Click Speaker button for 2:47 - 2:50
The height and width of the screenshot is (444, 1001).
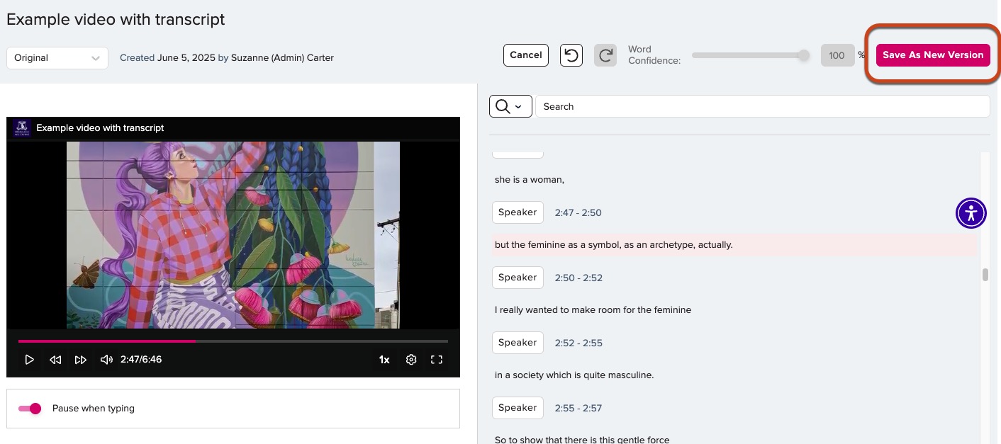click(x=518, y=212)
